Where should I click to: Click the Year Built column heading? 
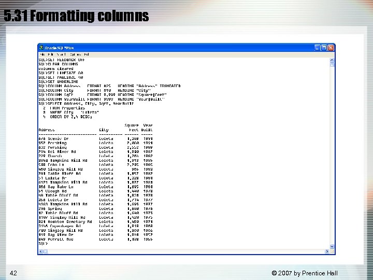click(x=147, y=128)
